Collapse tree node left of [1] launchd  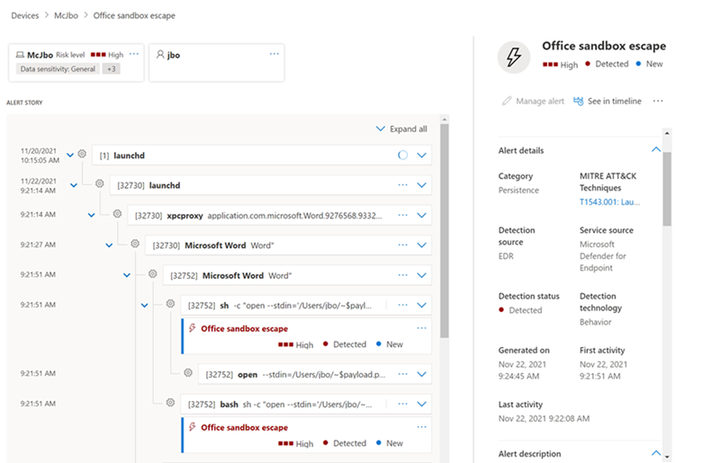(x=70, y=155)
